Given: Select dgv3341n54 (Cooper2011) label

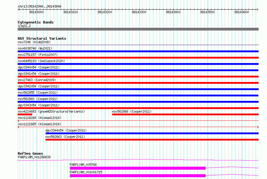Looking at the screenshot, I should pyautogui.click(x=39, y=74).
